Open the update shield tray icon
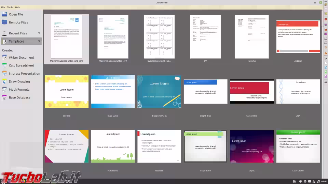 coord(300,182)
